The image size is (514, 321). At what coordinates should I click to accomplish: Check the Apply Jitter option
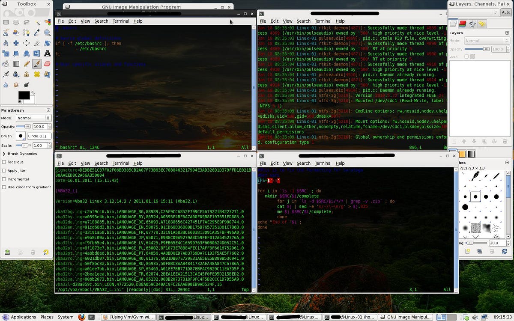click(x=4, y=170)
